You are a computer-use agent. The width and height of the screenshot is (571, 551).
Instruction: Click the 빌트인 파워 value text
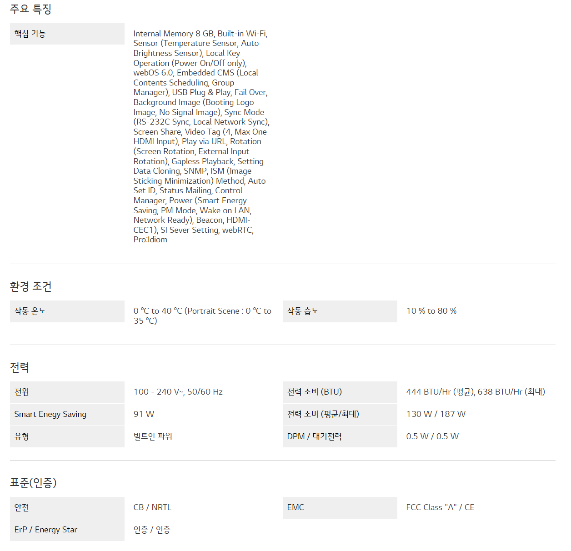[153, 436]
